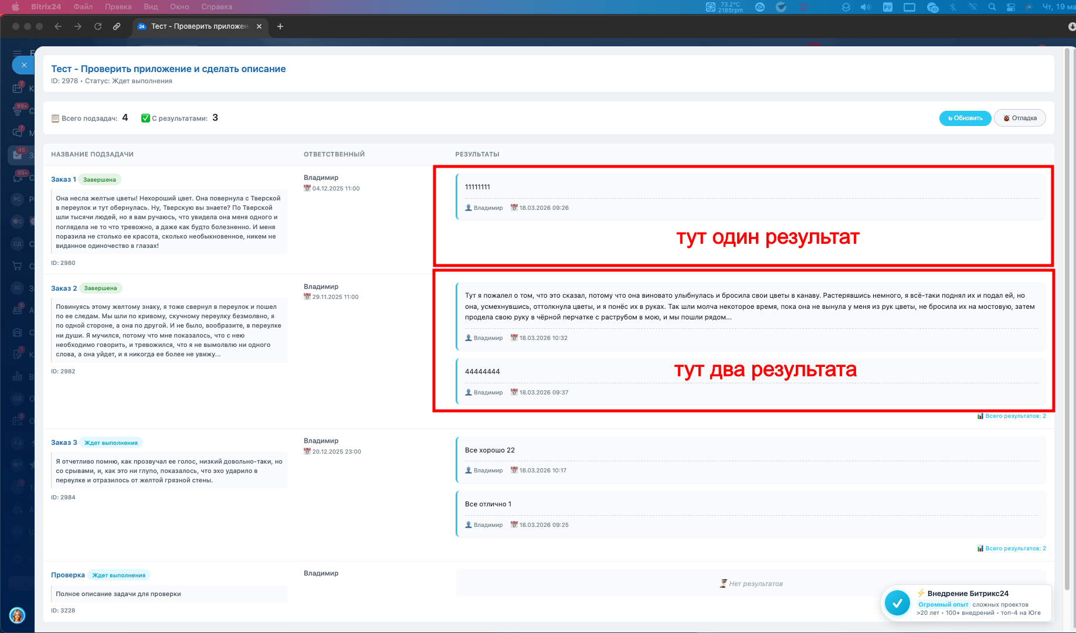Viewport: 1076px width, 633px height.
Task: Open the Заказ 3 subtask link
Action: [64, 443]
